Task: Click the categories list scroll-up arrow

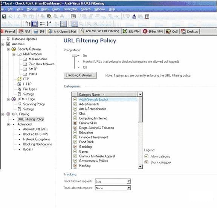Action: pos(140,95)
